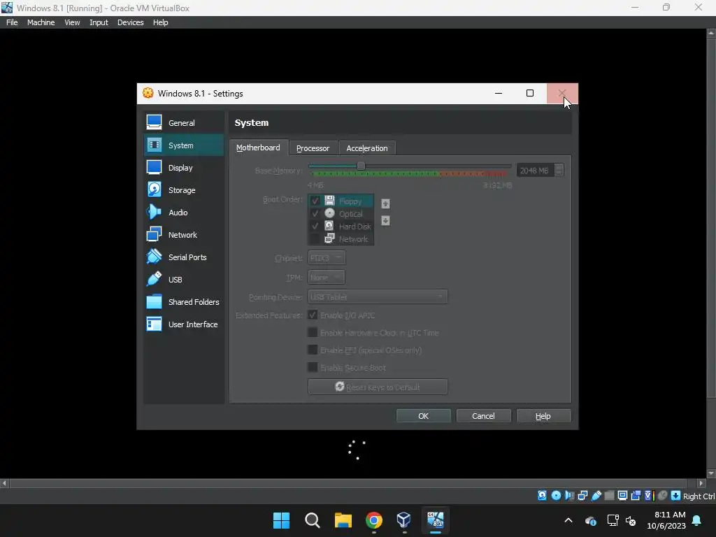
Task: Open the Chipset dropdown
Action: point(327,258)
